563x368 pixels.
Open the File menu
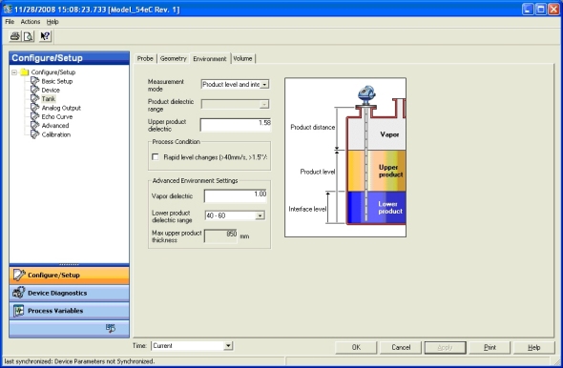pos(10,22)
